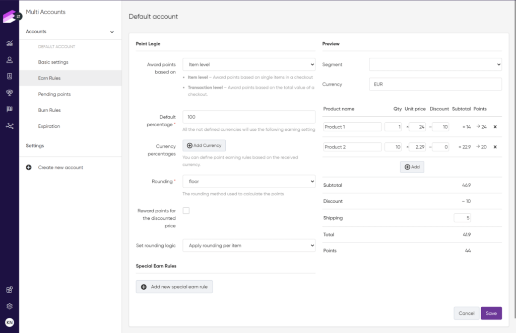This screenshot has width=516, height=333.
Task: Open the analytics chart icon in sidebar
Action: click(x=10, y=43)
